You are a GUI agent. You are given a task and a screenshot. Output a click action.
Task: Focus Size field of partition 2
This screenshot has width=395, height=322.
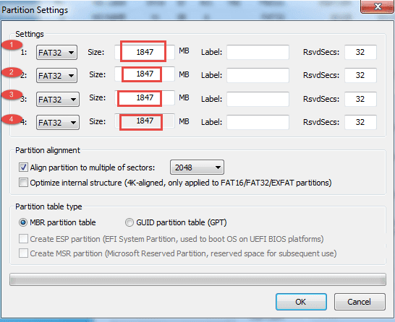(x=145, y=74)
